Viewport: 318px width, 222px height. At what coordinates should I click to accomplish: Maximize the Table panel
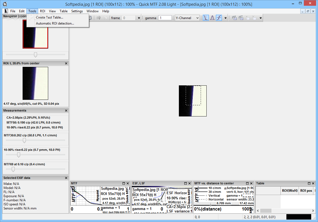(309, 183)
